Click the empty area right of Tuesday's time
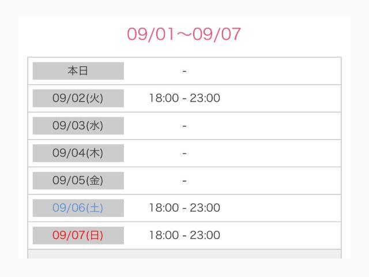This screenshot has width=369, height=277. [281, 98]
